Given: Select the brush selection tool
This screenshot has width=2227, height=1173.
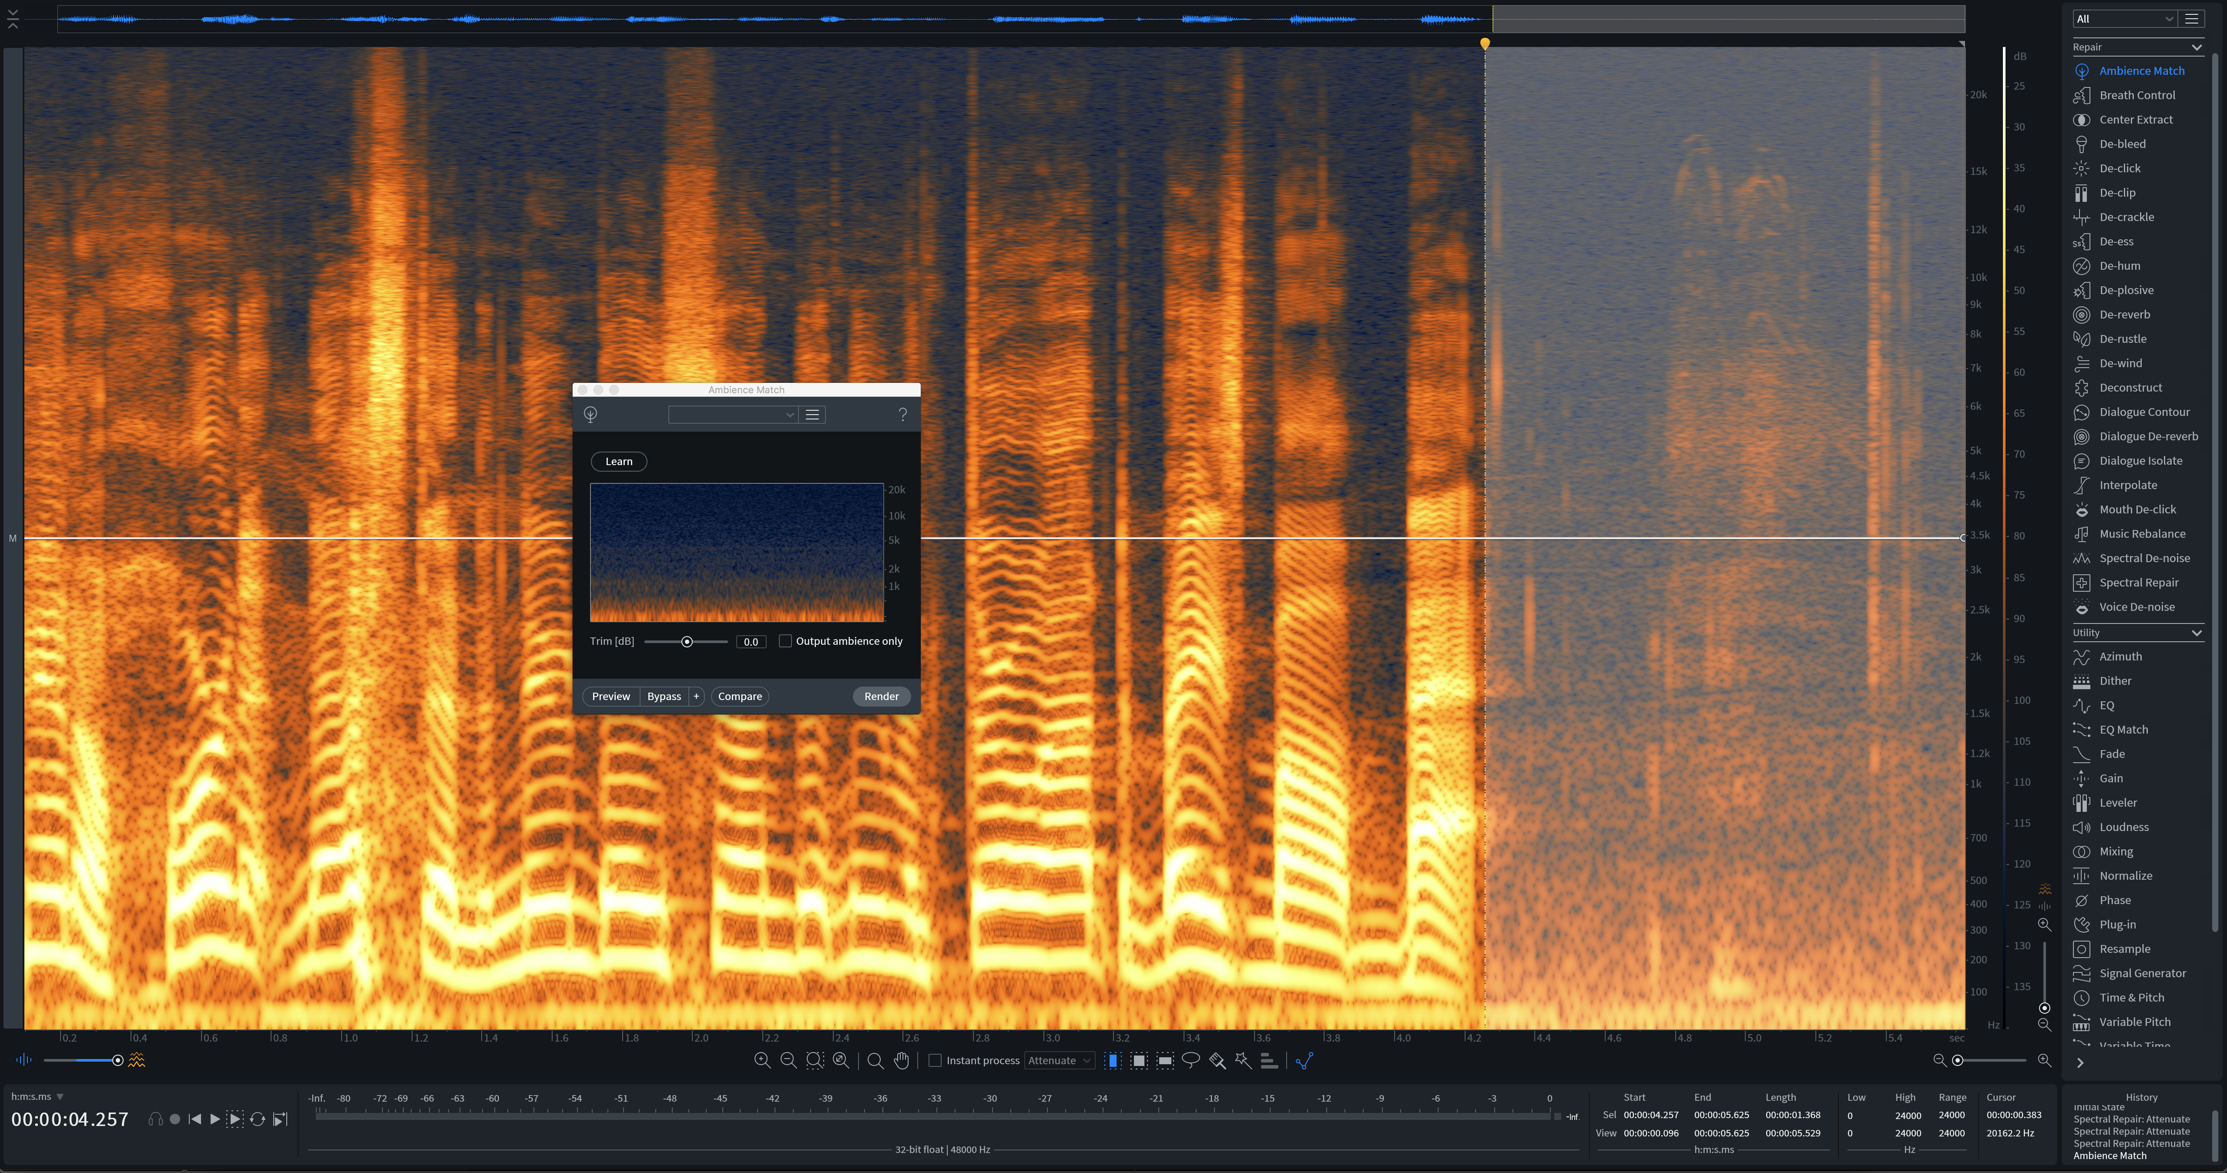Looking at the screenshot, I should click(1217, 1061).
